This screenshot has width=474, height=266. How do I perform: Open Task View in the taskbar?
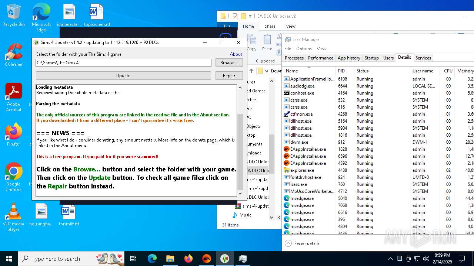tap(133, 259)
